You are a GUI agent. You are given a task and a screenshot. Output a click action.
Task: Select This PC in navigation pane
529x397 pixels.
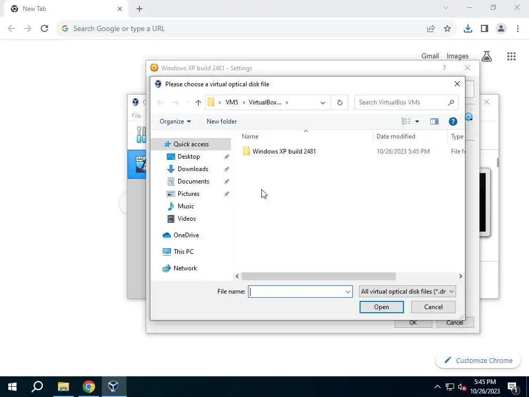tap(183, 252)
